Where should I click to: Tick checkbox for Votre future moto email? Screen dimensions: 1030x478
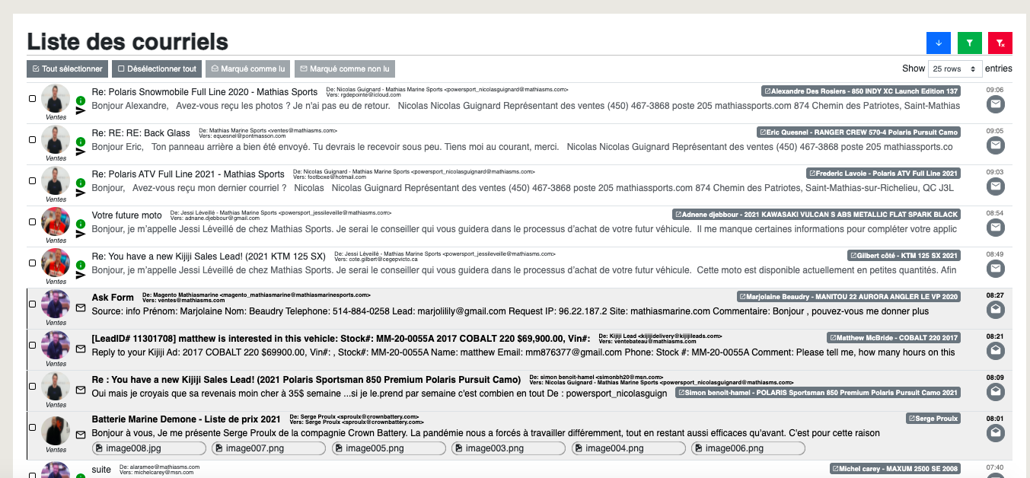(x=32, y=222)
